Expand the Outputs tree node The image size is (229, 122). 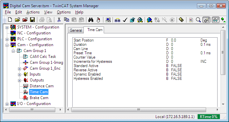(20, 80)
